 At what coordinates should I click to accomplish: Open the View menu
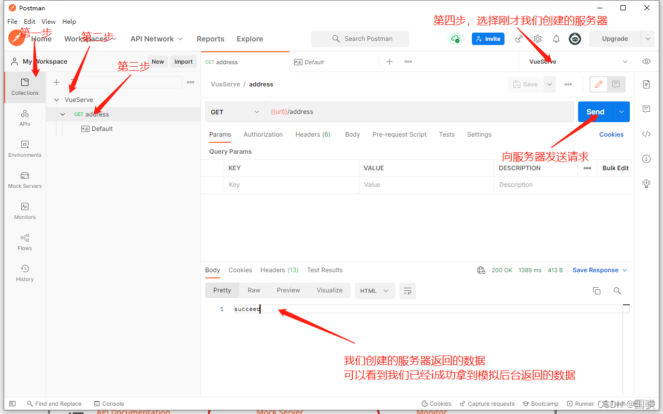49,22
